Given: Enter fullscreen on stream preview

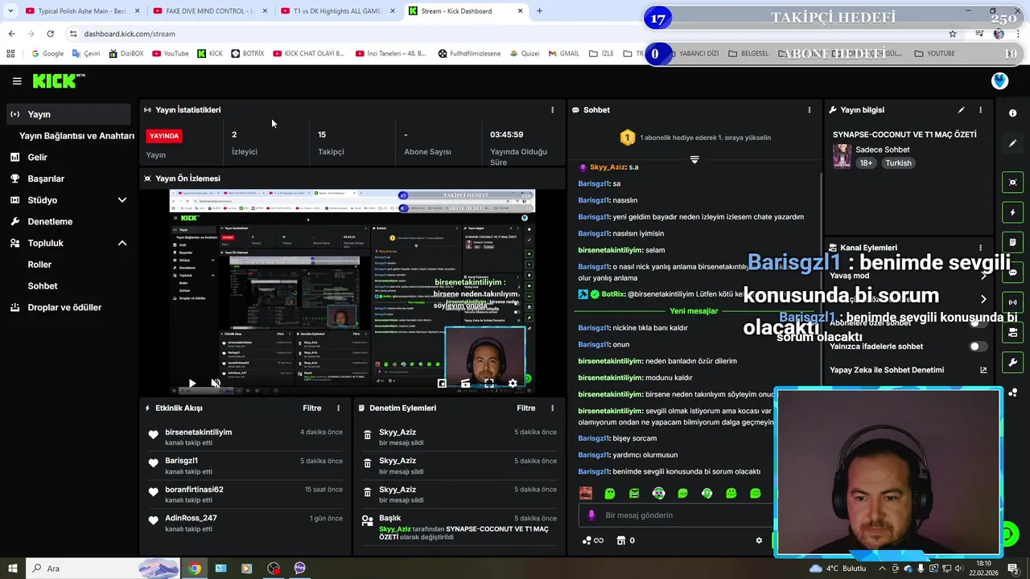Looking at the screenshot, I should pyautogui.click(x=488, y=384).
